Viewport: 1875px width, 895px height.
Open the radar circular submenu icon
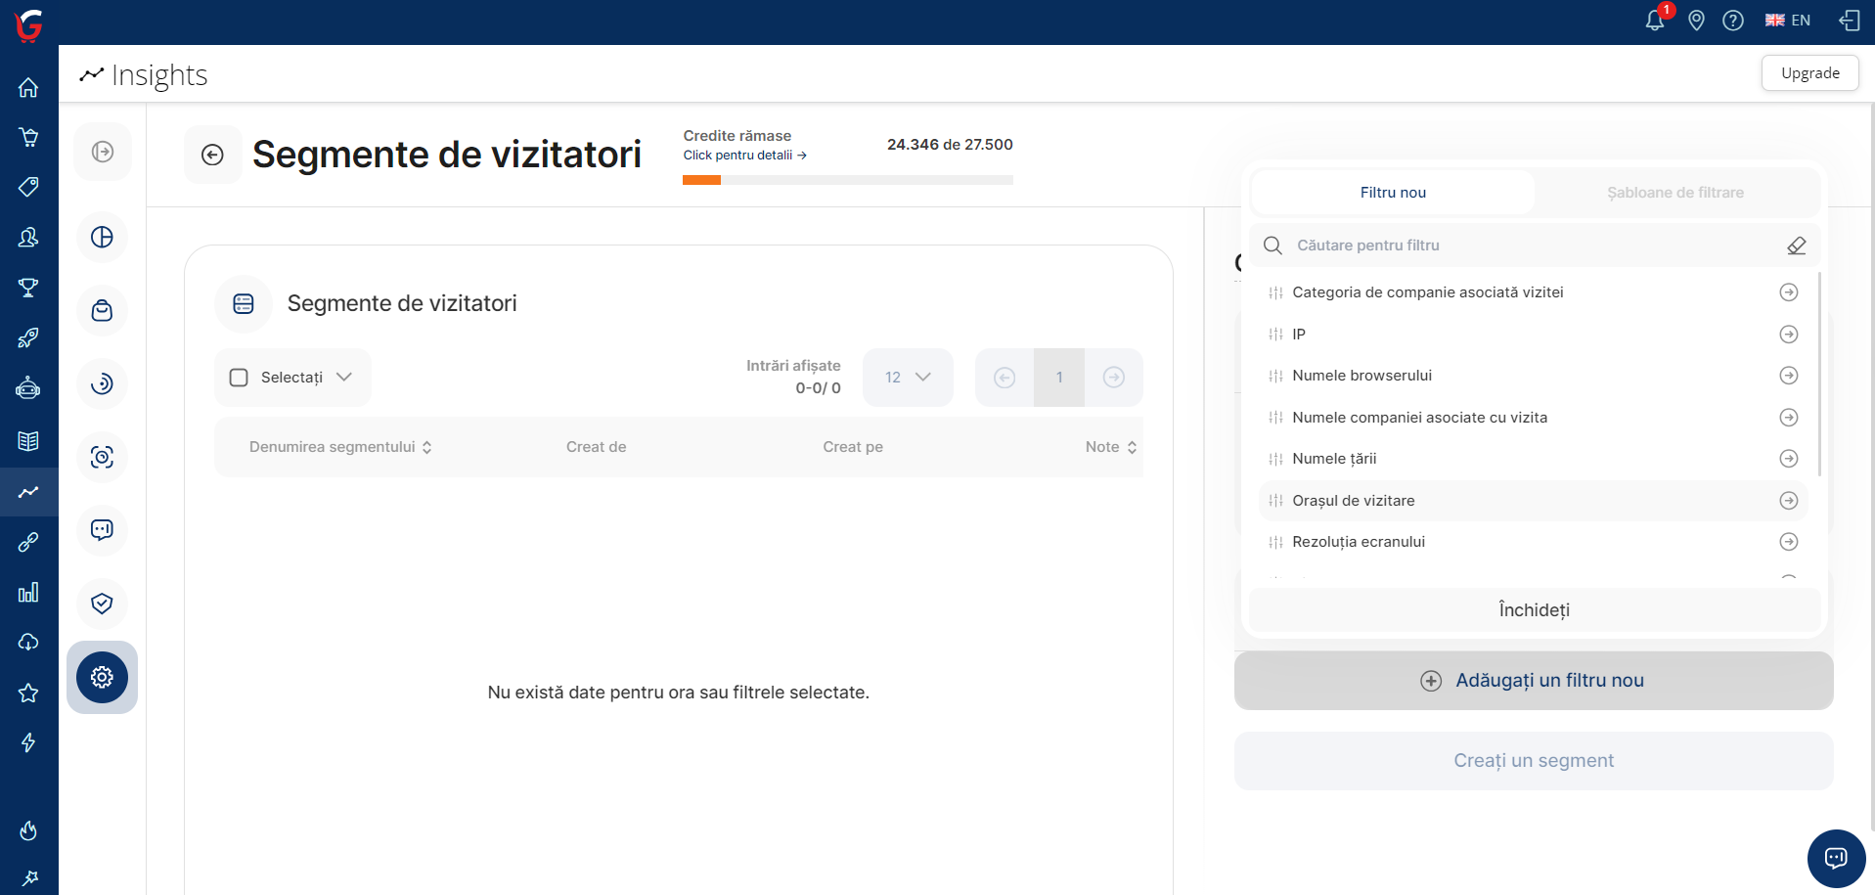(102, 383)
